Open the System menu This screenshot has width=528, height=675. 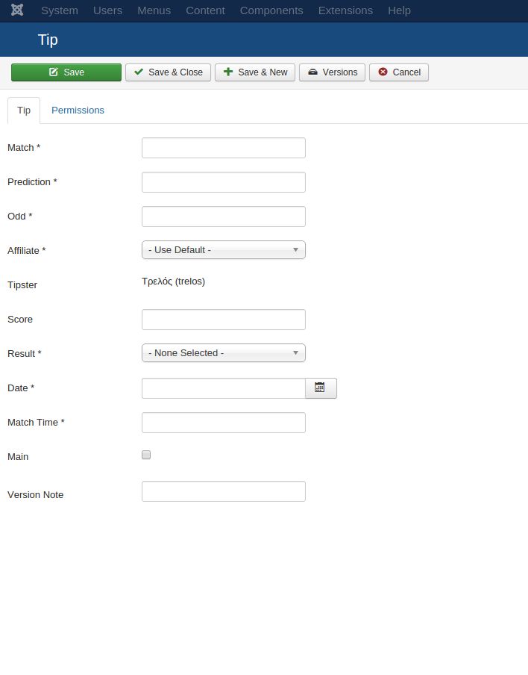60,10
